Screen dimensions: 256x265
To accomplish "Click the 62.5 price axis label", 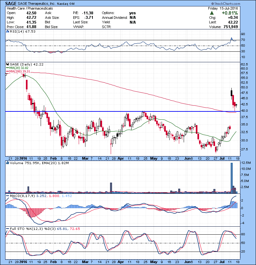I will pyautogui.click(x=244, y=64).
